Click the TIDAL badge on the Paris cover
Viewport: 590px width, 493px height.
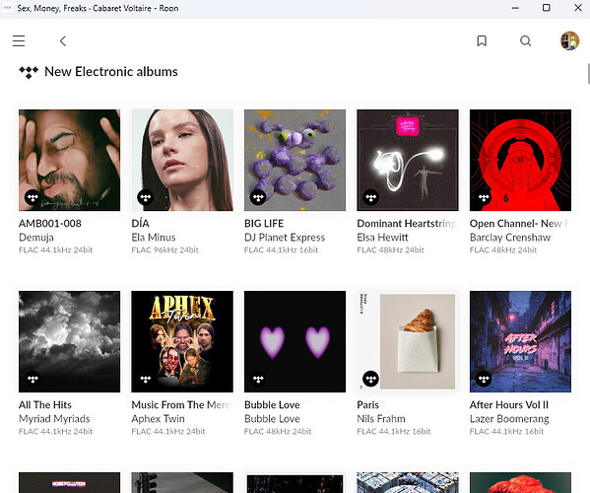click(x=370, y=379)
